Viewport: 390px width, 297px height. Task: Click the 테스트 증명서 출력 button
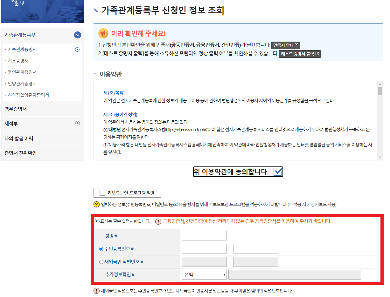(x=300, y=54)
